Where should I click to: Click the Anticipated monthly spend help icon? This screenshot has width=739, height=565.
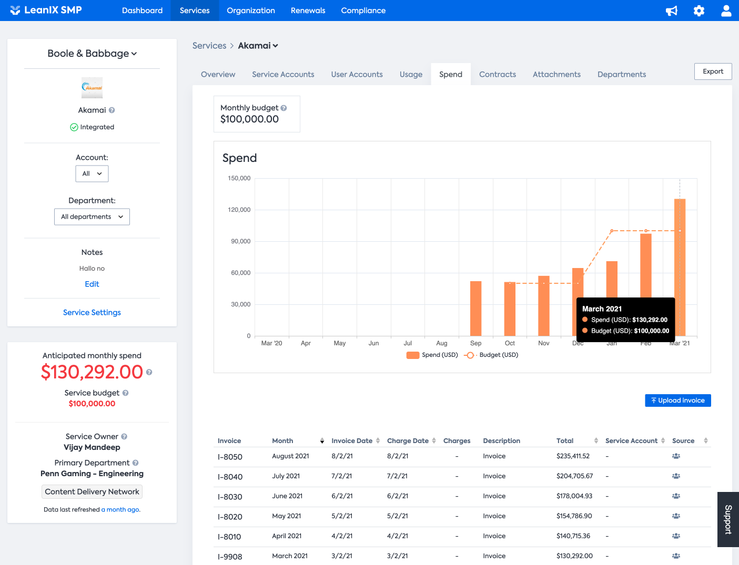pos(149,372)
